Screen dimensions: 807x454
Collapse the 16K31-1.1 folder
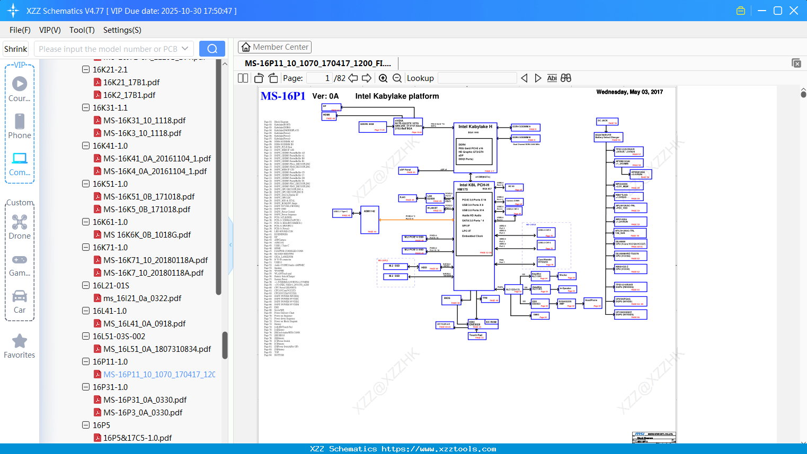pos(86,107)
